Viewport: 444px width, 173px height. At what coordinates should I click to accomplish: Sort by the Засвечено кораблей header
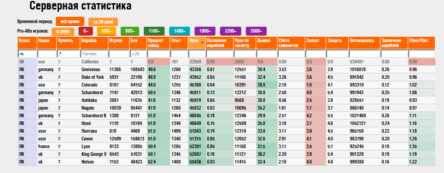[394, 43]
